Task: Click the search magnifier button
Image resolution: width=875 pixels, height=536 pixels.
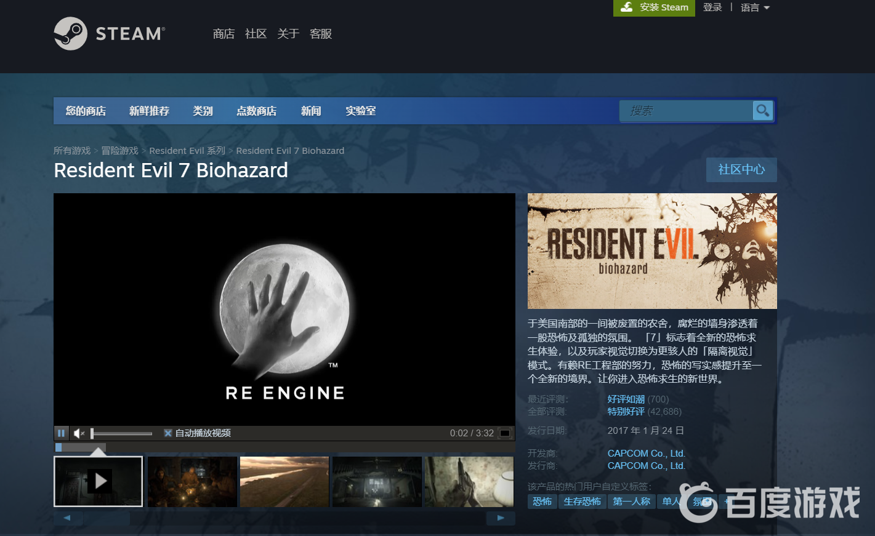Action: pyautogui.click(x=762, y=111)
